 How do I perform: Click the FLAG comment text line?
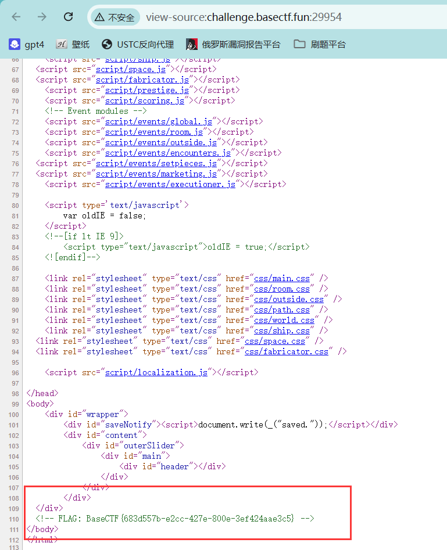(x=174, y=518)
